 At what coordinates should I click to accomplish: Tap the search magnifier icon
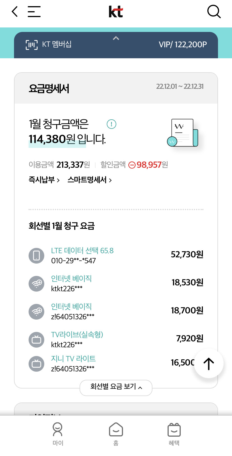214,12
